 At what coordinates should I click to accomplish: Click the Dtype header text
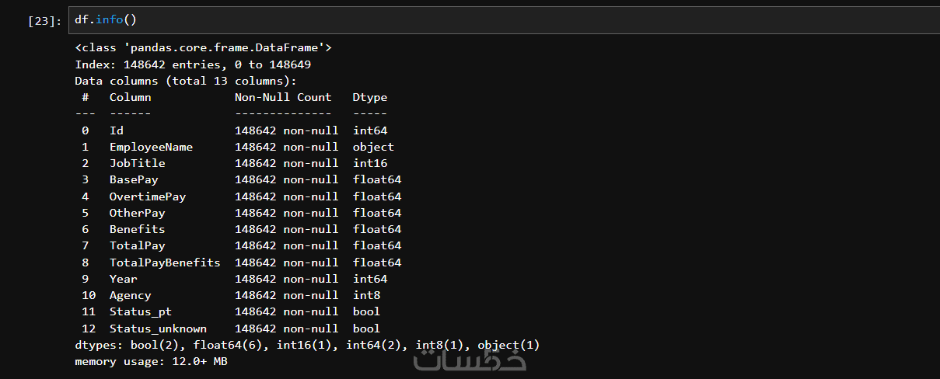(369, 98)
